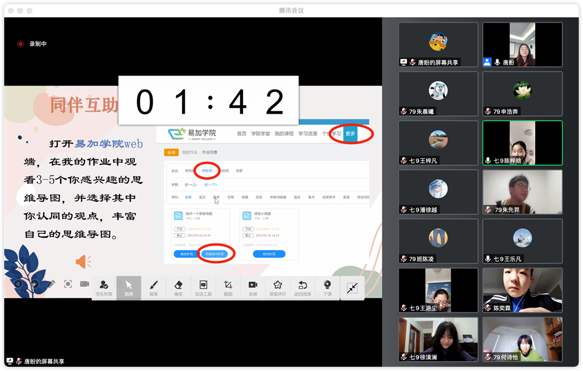Click the 查看同学作答 button
This screenshot has width=583, height=371.
[215, 254]
